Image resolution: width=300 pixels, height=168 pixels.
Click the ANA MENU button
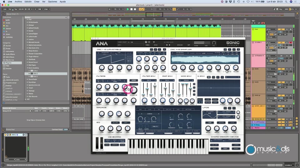point(147,45)
